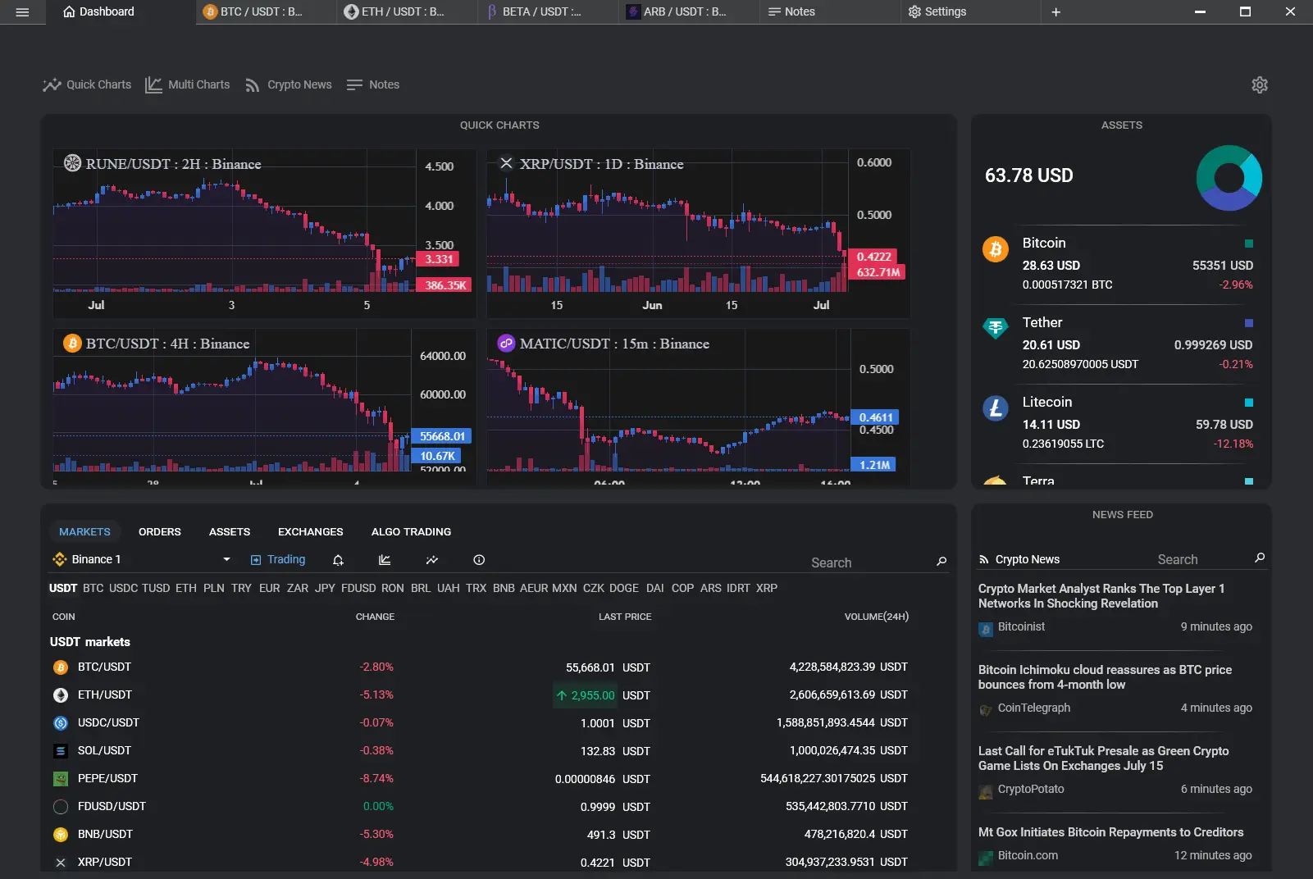Click the Litecoin cyan color square in Assets
This screenshot has height=879, width=1313.
pos(1249,403)
